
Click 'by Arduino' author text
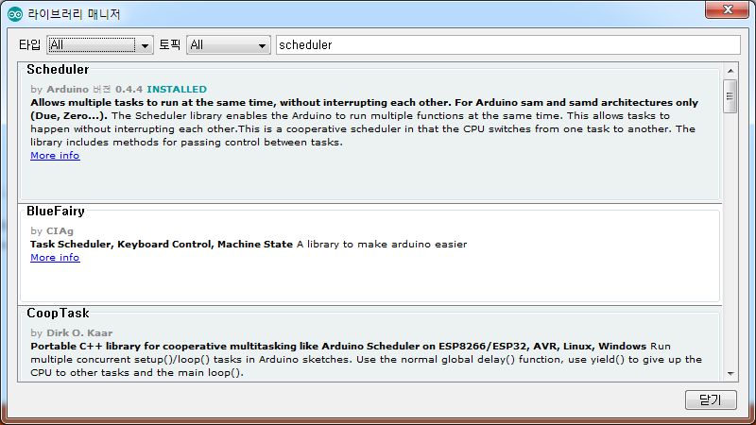click(x=60, y=89)
